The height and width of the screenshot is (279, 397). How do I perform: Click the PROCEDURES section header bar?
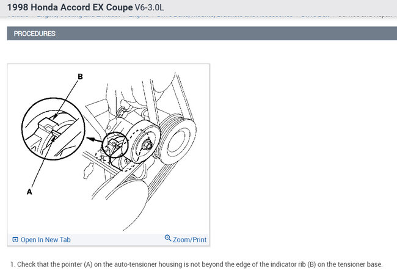202,34
